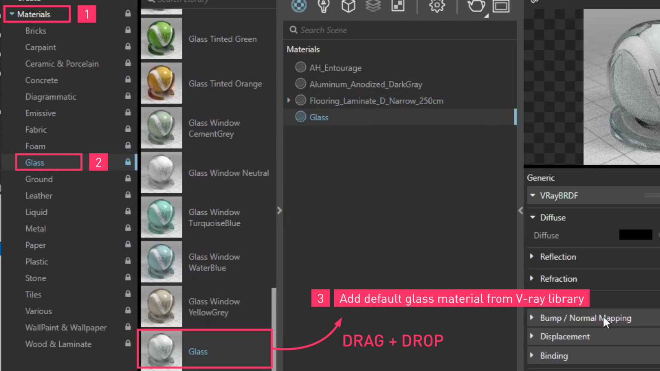Select the Materials icon in the asset editor toolbar
Screen dimensions: 660x371
(x=299, y=6)
